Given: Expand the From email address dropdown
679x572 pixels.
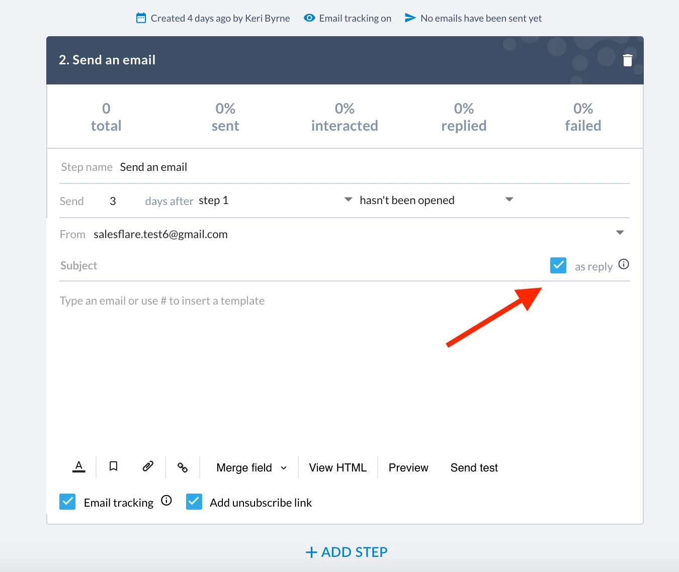Looking at the screenshot, I should pyautogui.click(x=620, y=233).
